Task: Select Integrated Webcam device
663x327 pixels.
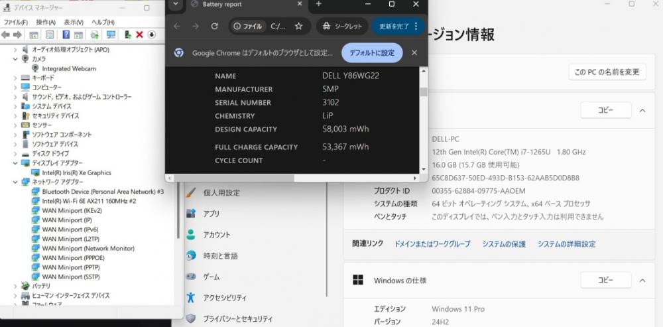Action: [69, 68]
